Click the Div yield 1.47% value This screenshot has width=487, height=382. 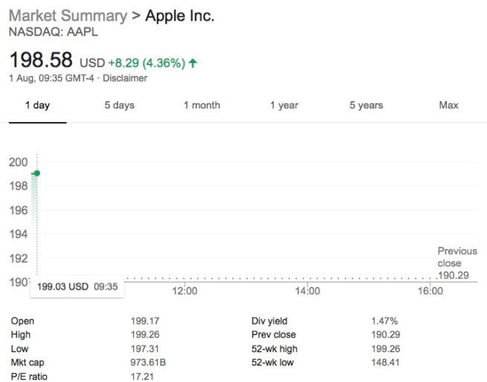(384, 321)
